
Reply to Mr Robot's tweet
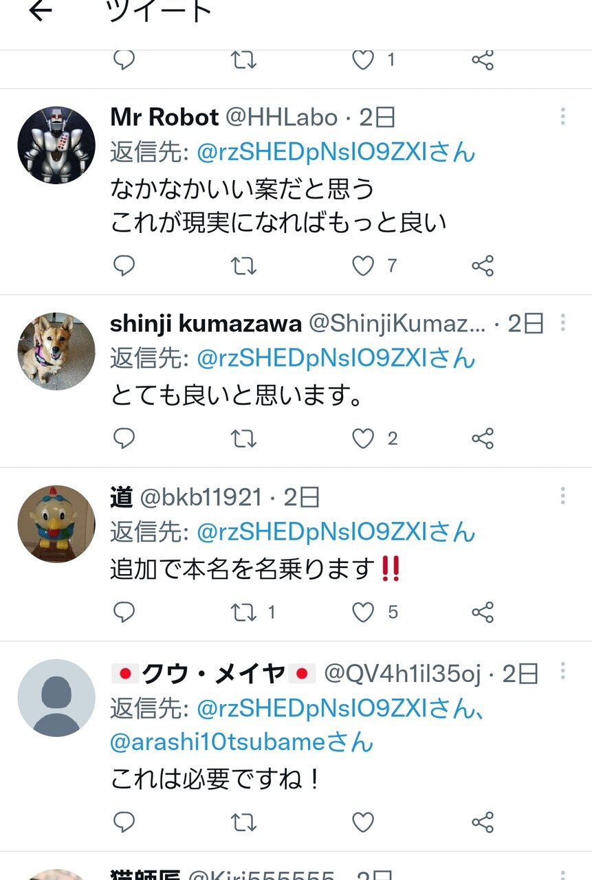point(124,265)
